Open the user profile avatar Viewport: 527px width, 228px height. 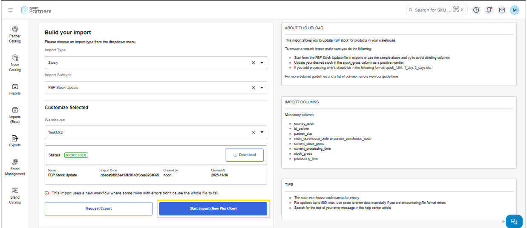click(x=515, y=10)
